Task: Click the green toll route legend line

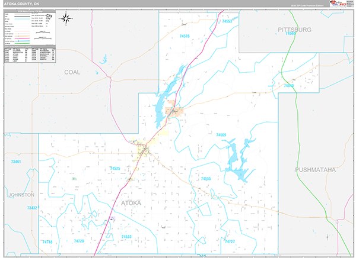Action: click(23, 43)
